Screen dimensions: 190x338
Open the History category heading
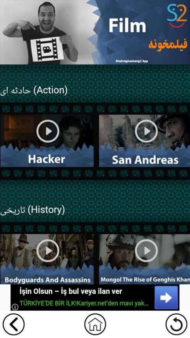pos(32,210)
